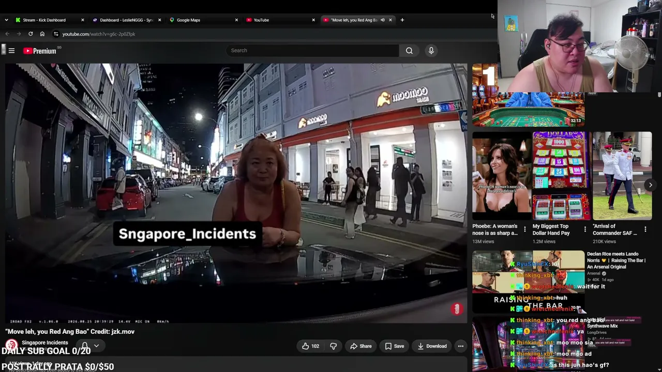Screen dimensions: 662x372
Task: Open Declan Rice meets Lando Norris title
Action: [x=616, y=260]
